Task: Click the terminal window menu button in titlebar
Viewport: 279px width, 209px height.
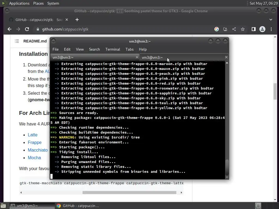Action: click(53, 41)
